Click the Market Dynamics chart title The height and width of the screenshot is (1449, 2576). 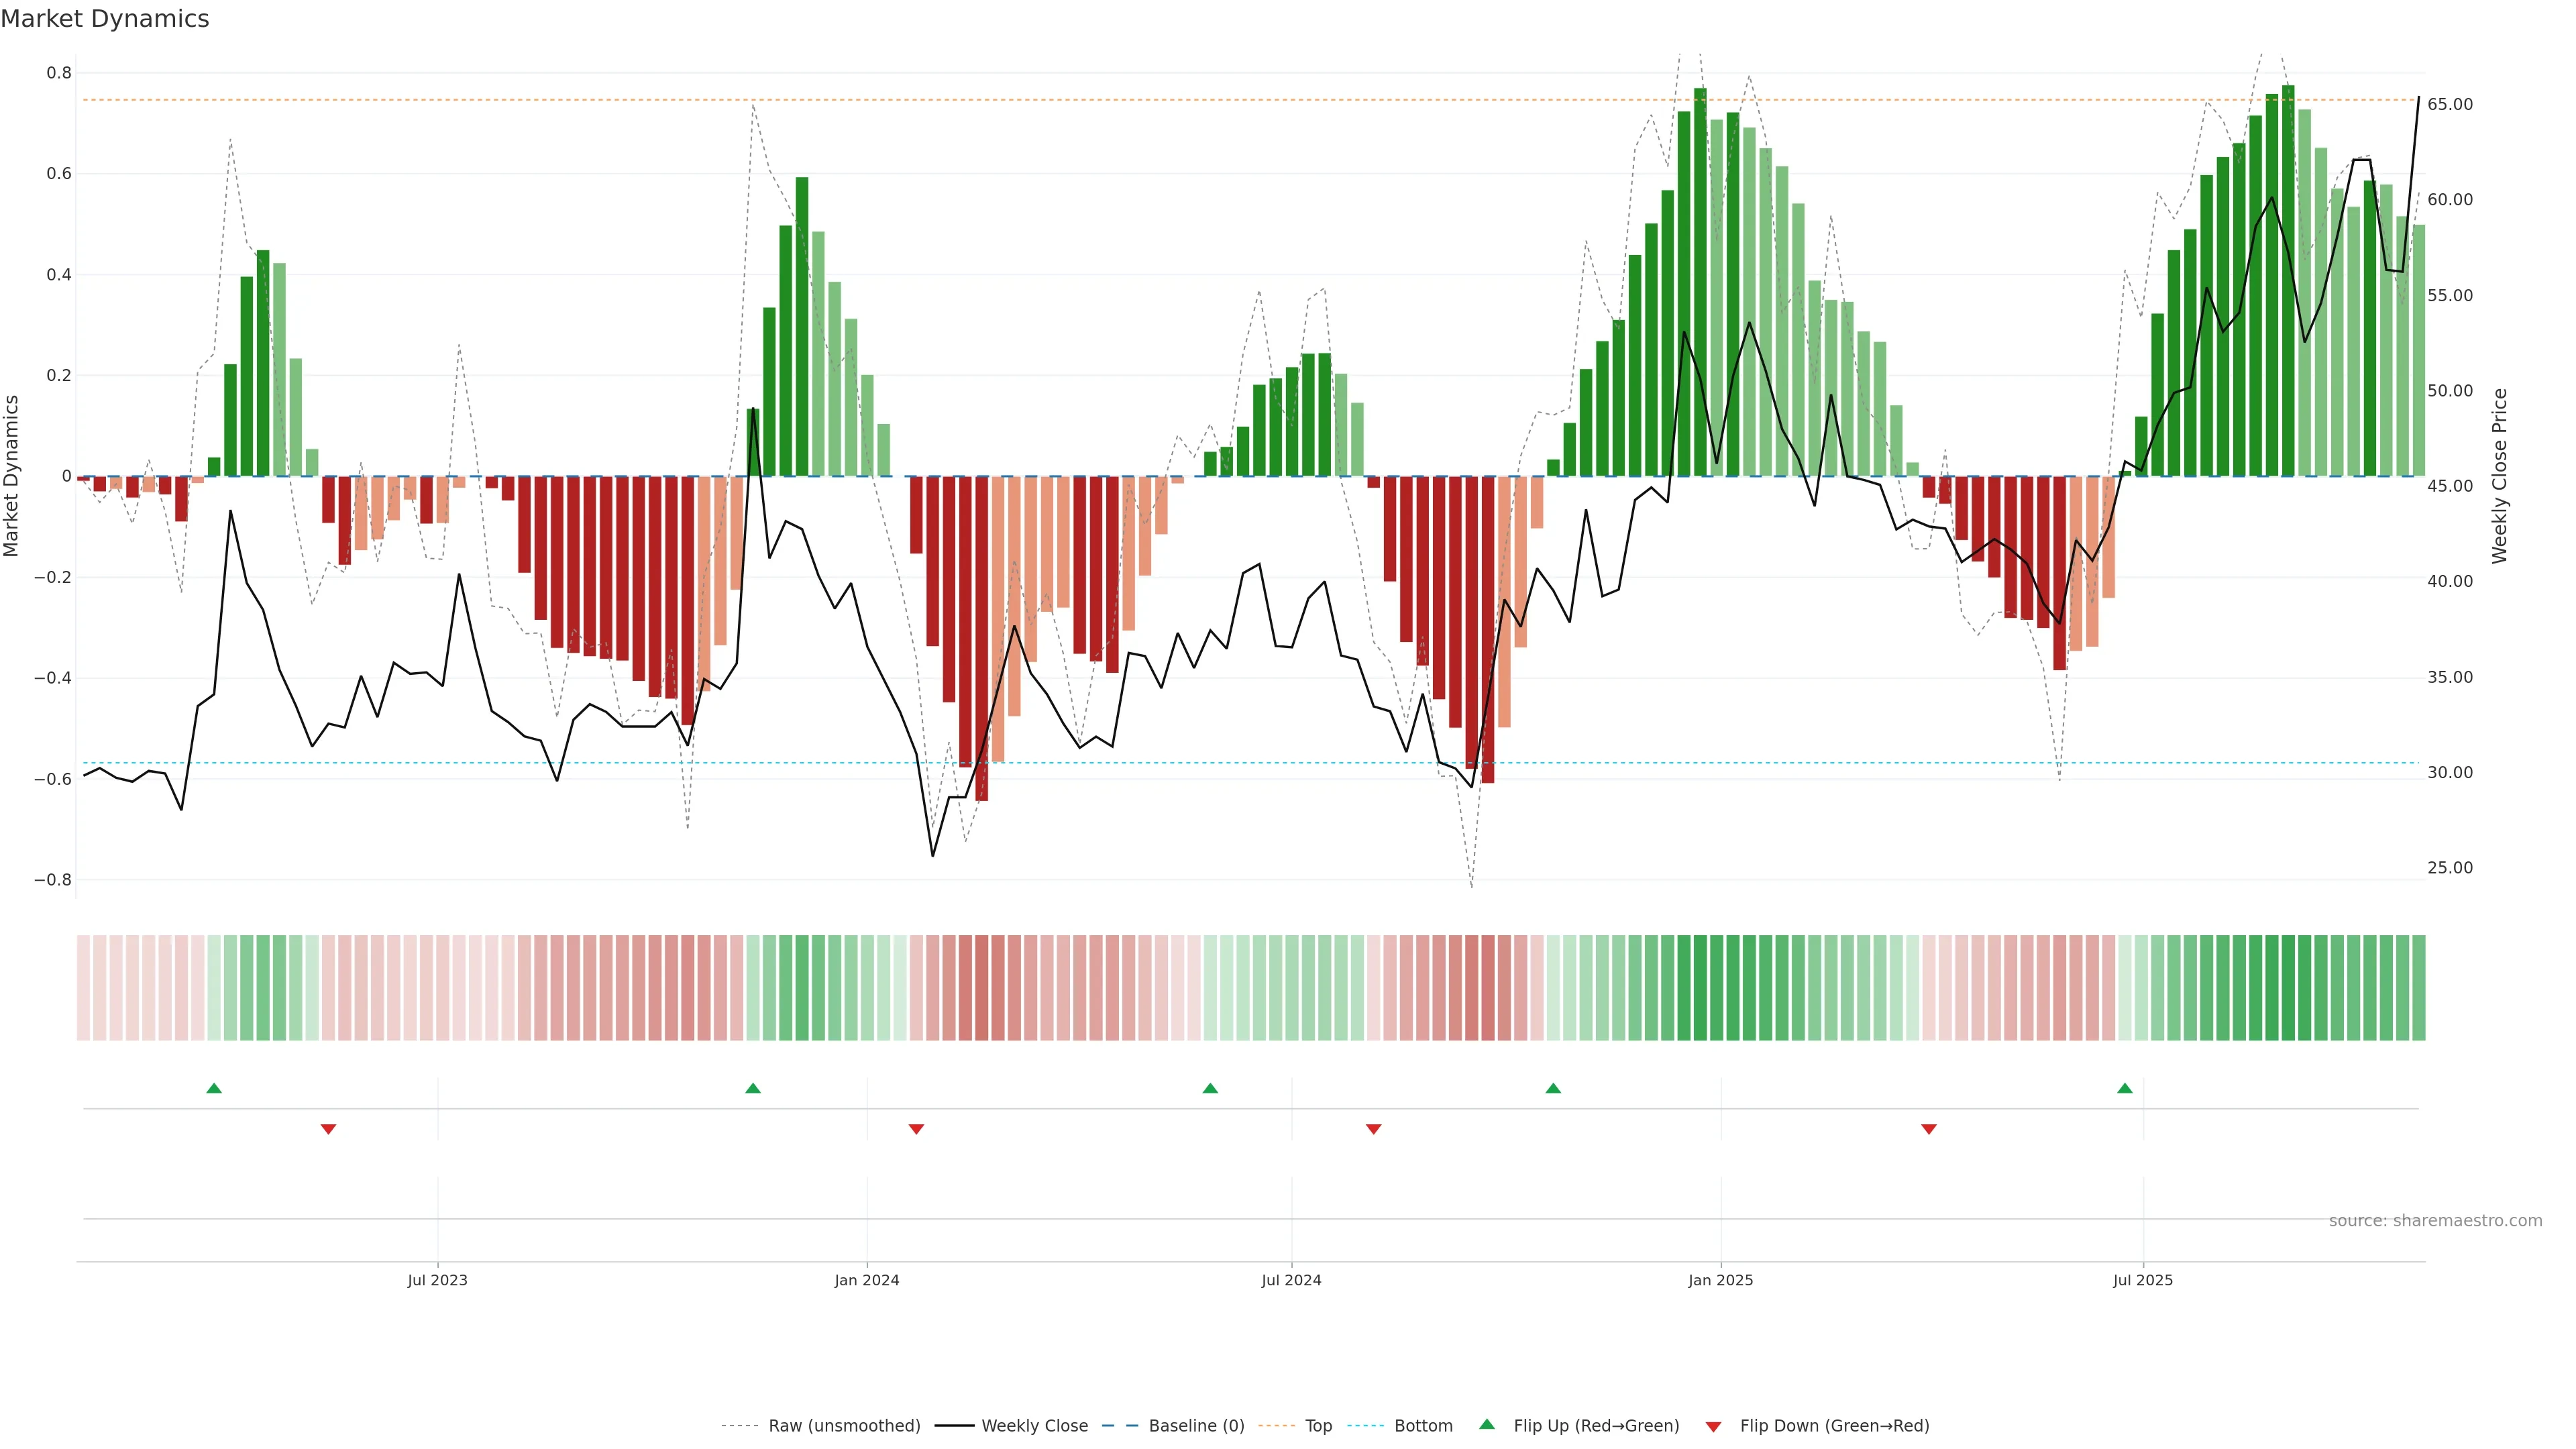(x=105, y=19)
